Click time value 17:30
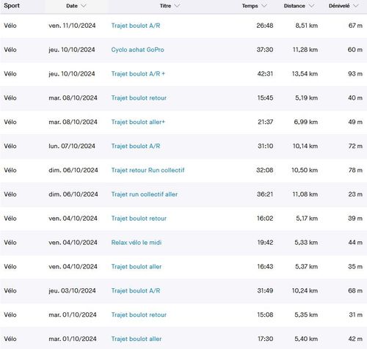367x349 pixels. [x=266, y=339]
